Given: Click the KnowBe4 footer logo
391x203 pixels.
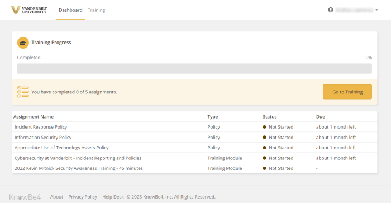Looking at the screenshot, I should [25, 197].
